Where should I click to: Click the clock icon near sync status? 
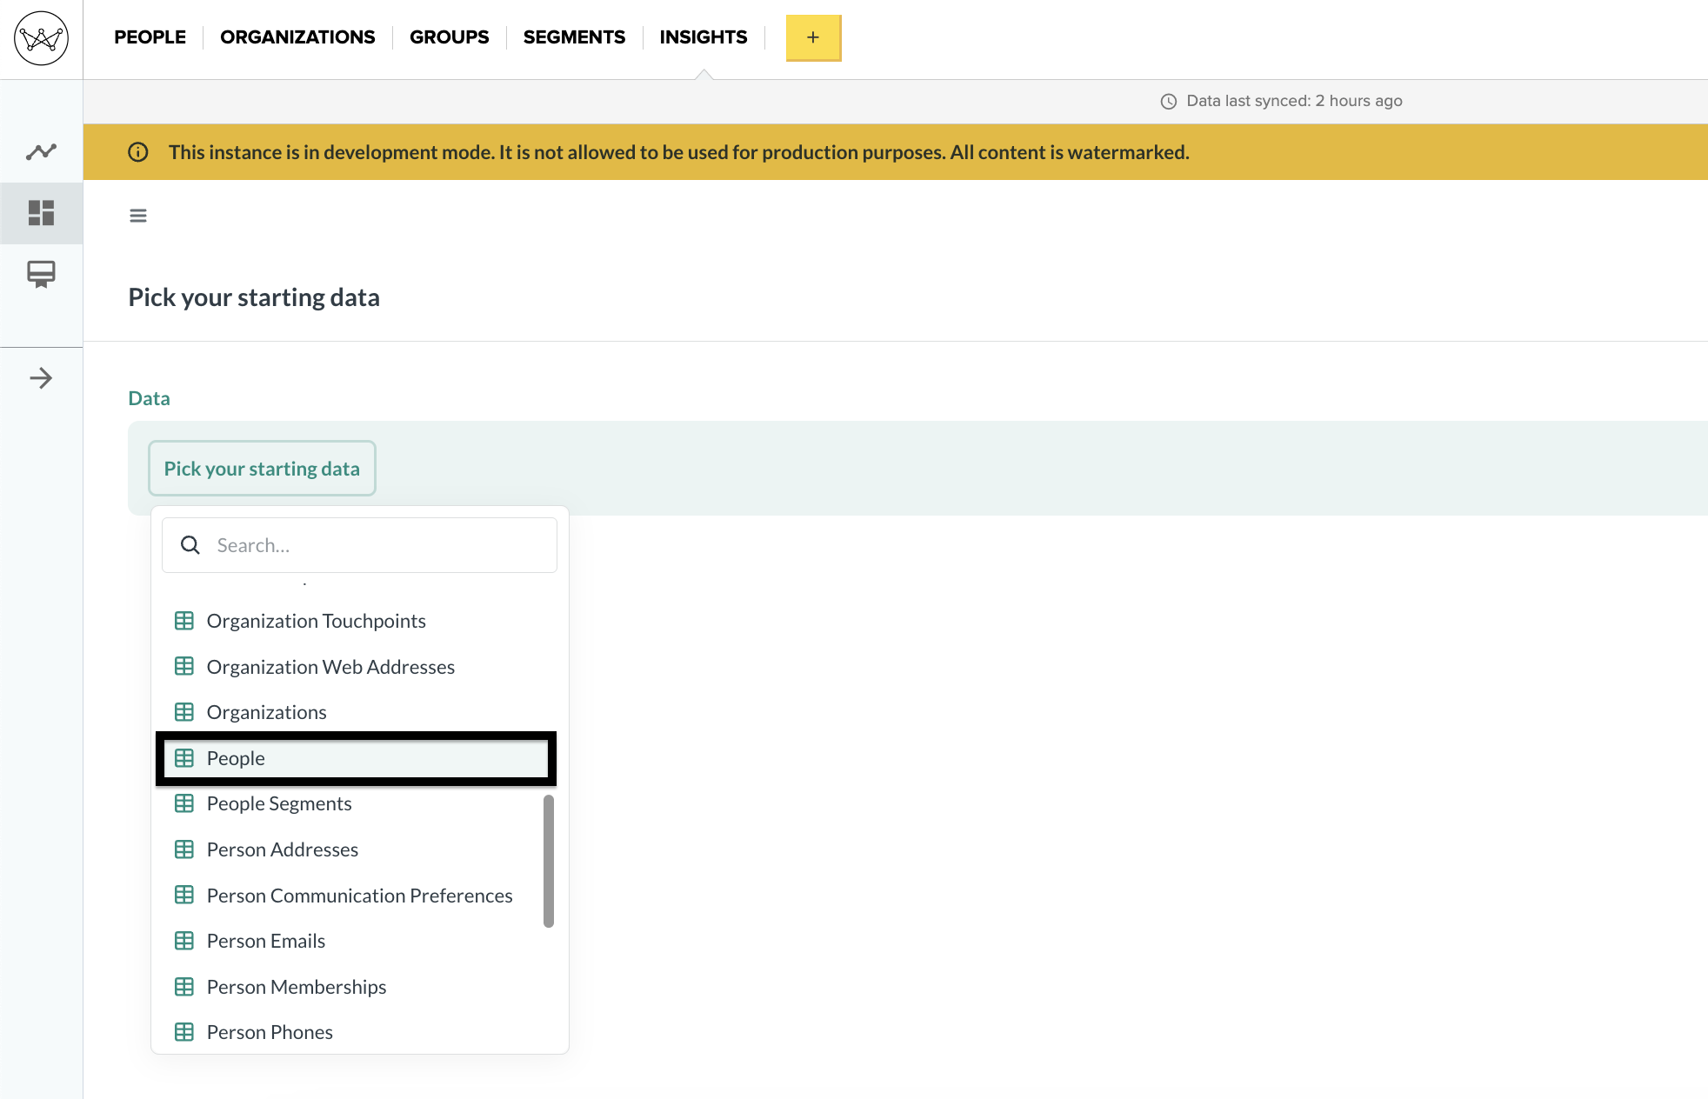click(1169, 102)
